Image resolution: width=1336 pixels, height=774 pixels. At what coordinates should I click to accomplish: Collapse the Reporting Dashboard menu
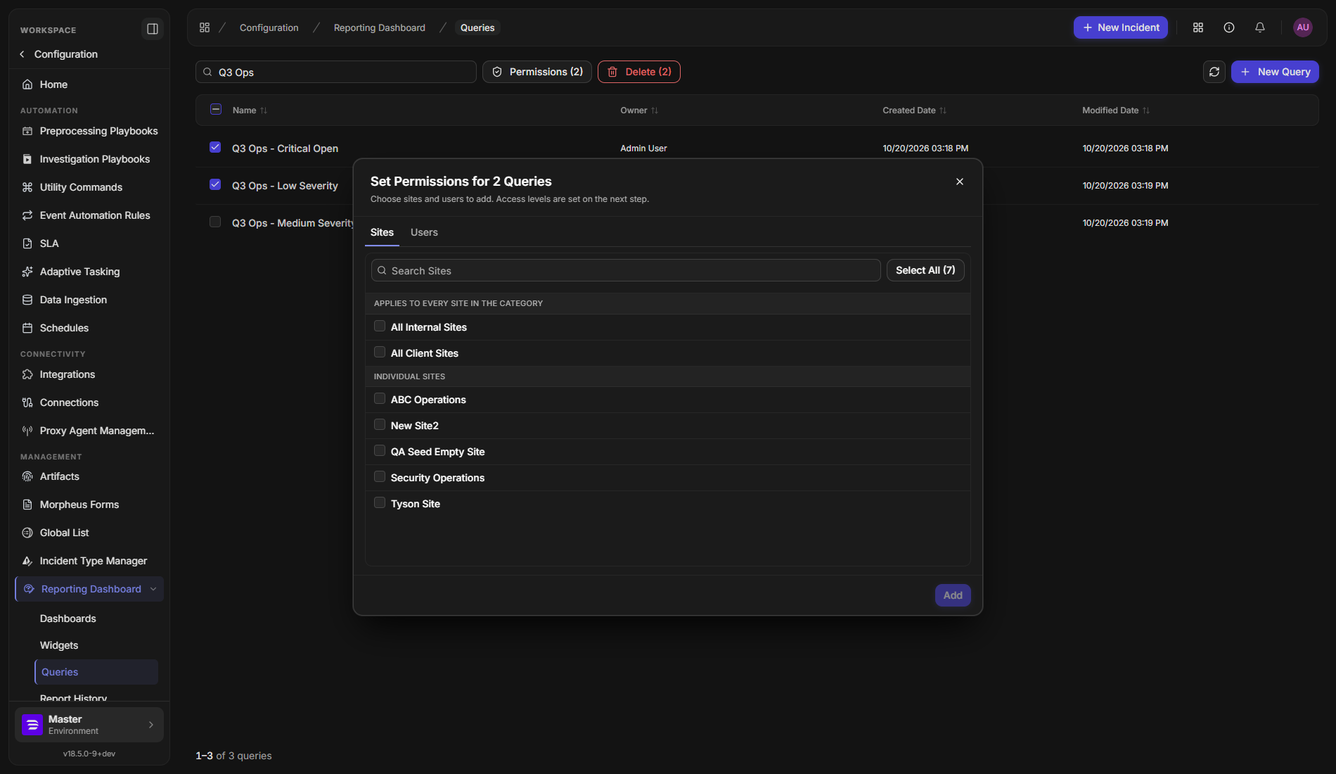[153, 589]
